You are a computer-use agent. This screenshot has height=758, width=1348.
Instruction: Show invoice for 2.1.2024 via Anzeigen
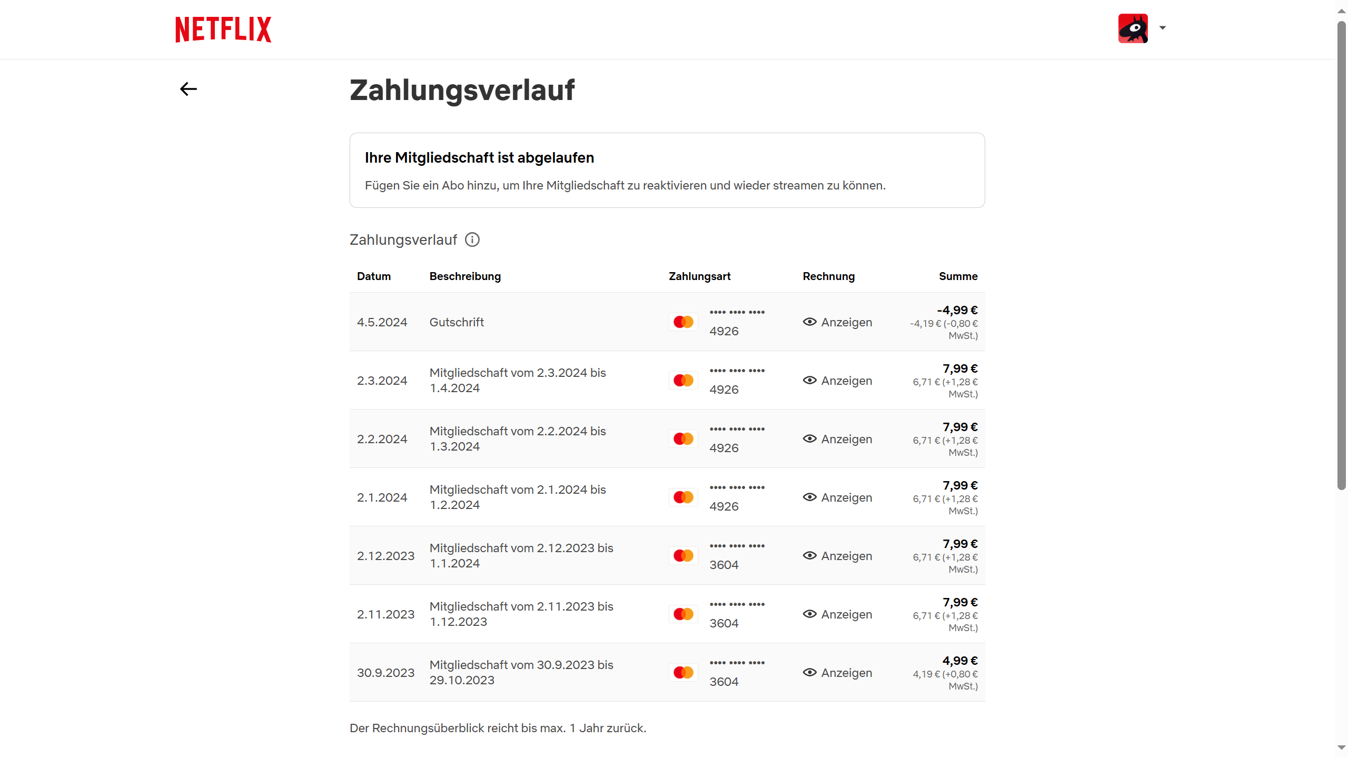[846, 497]
